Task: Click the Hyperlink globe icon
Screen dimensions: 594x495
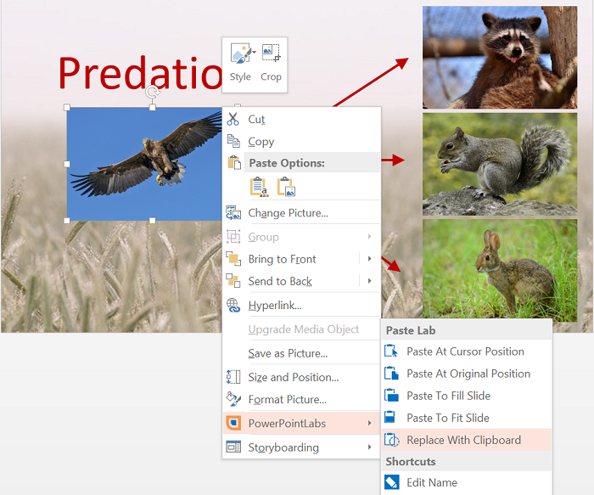Action: pos(233,306)
